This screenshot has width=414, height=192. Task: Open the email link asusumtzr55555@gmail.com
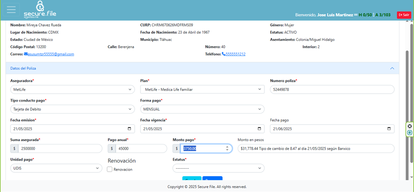[44, 54]
